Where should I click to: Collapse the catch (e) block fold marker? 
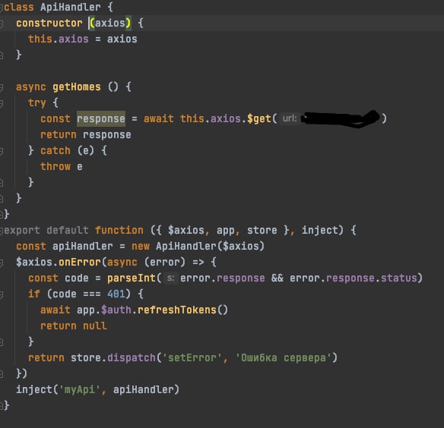pos(2,151)
